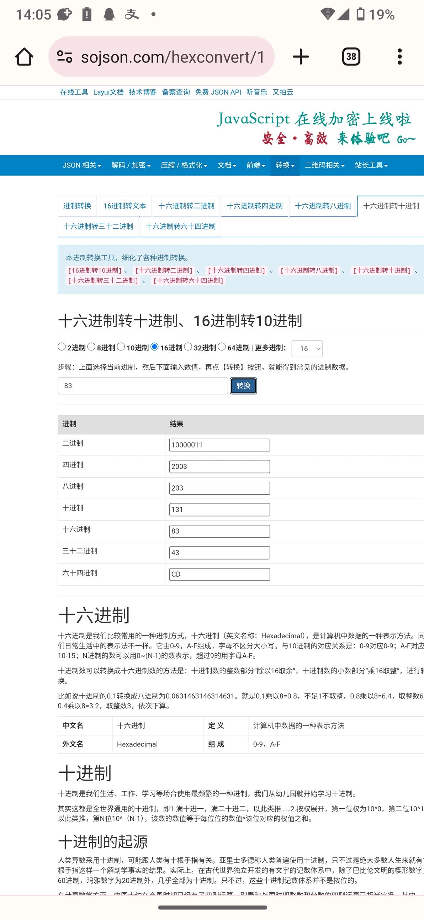Select the 8进制 radio button
This screenshot has width=424, height=919.
point(91,347)
